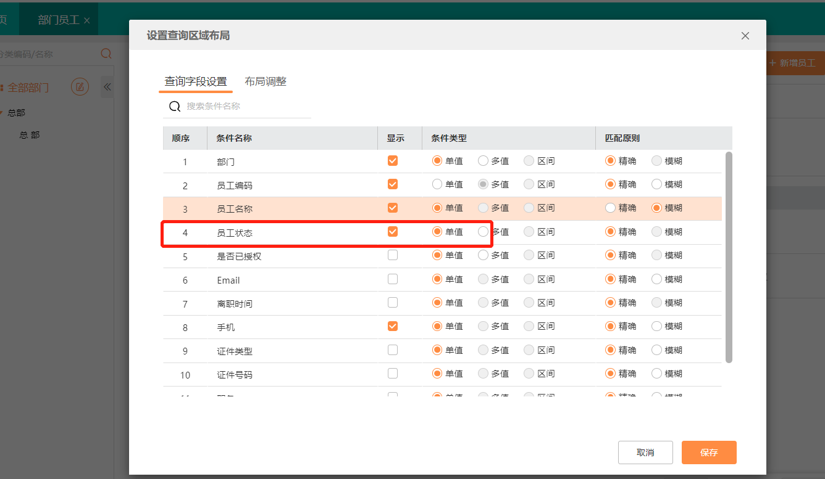Collapse the 全部部门 tree arrow
Screen dimensions: 825x479
(x=2, y=88)
